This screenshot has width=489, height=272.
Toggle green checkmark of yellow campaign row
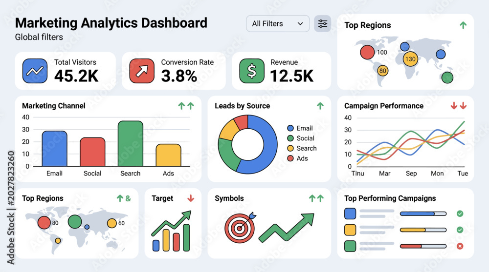point(460,230)
